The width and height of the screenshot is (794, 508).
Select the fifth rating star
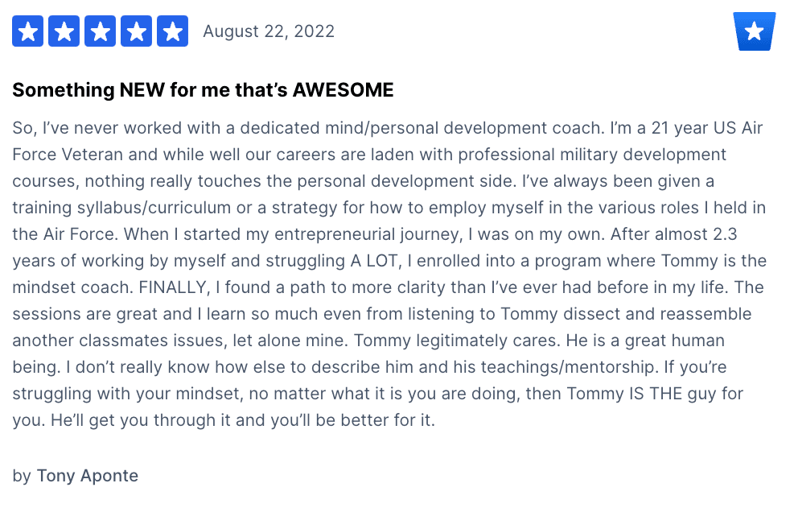click(173, 31)
